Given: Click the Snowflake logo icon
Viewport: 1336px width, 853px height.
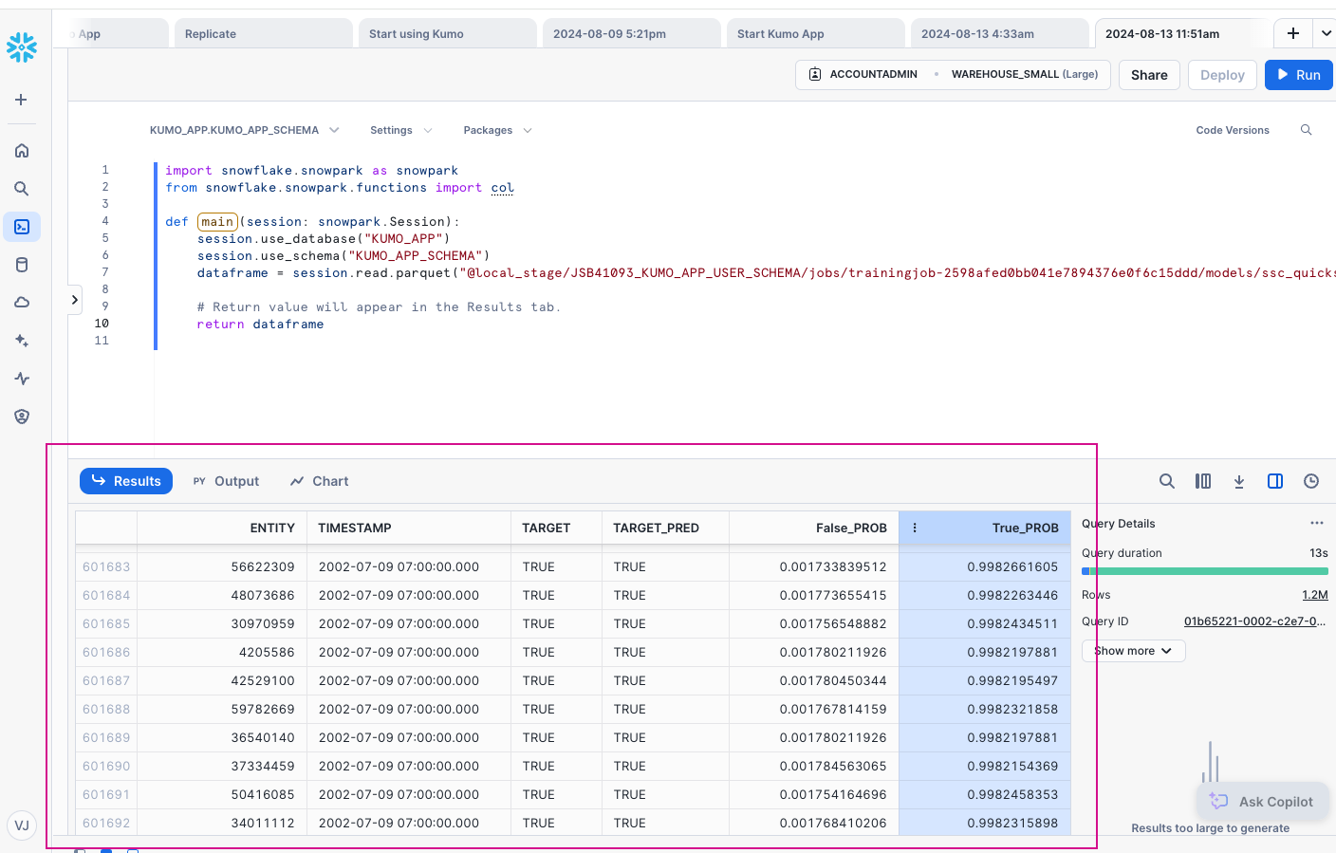Looking at the screenshot, I should click(21, 46).
